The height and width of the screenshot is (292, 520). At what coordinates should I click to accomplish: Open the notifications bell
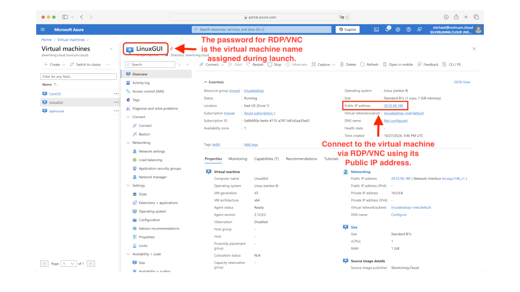point(388,30)
